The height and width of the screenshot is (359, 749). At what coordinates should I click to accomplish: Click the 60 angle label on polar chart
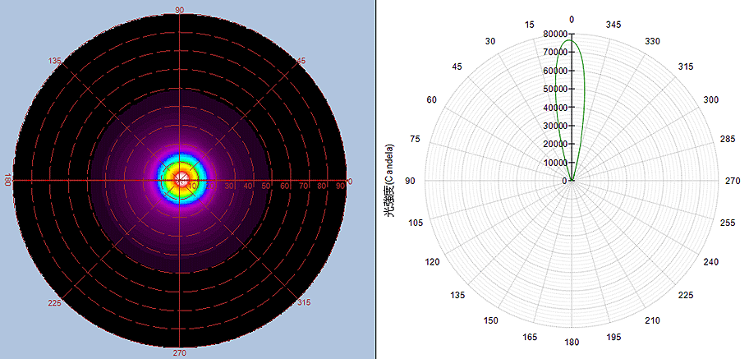[432, 99]
